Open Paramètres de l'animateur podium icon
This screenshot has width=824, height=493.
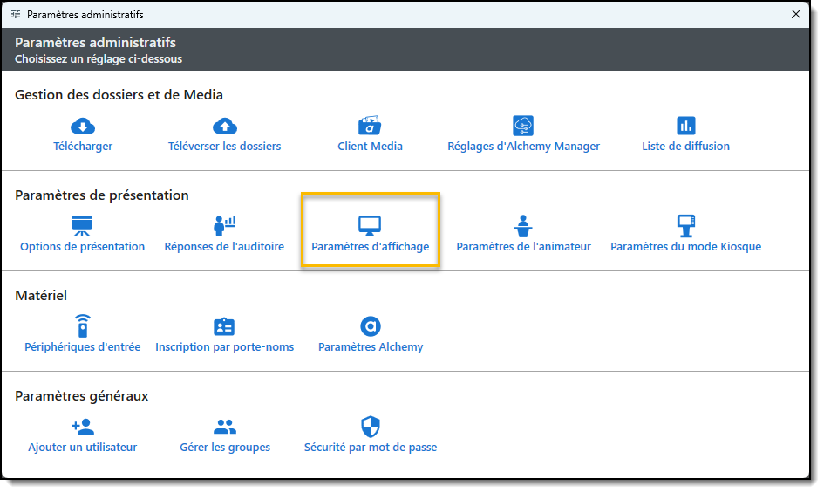(523, 226)
